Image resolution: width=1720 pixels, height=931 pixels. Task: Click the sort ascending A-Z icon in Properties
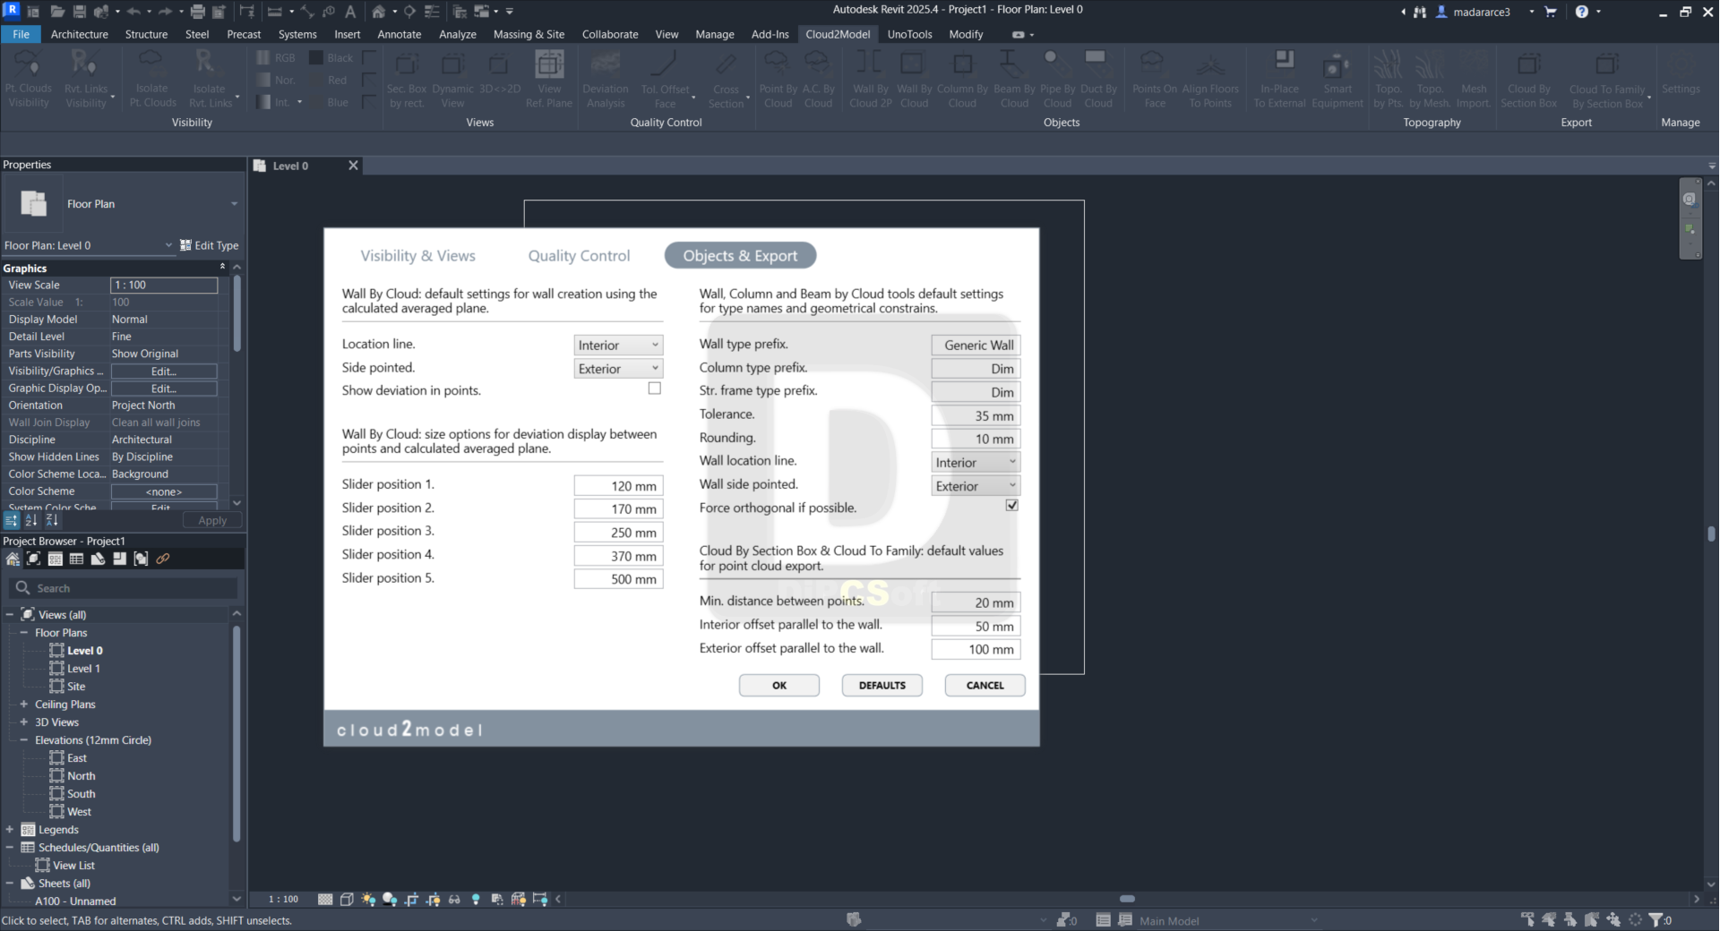[31, 520]
